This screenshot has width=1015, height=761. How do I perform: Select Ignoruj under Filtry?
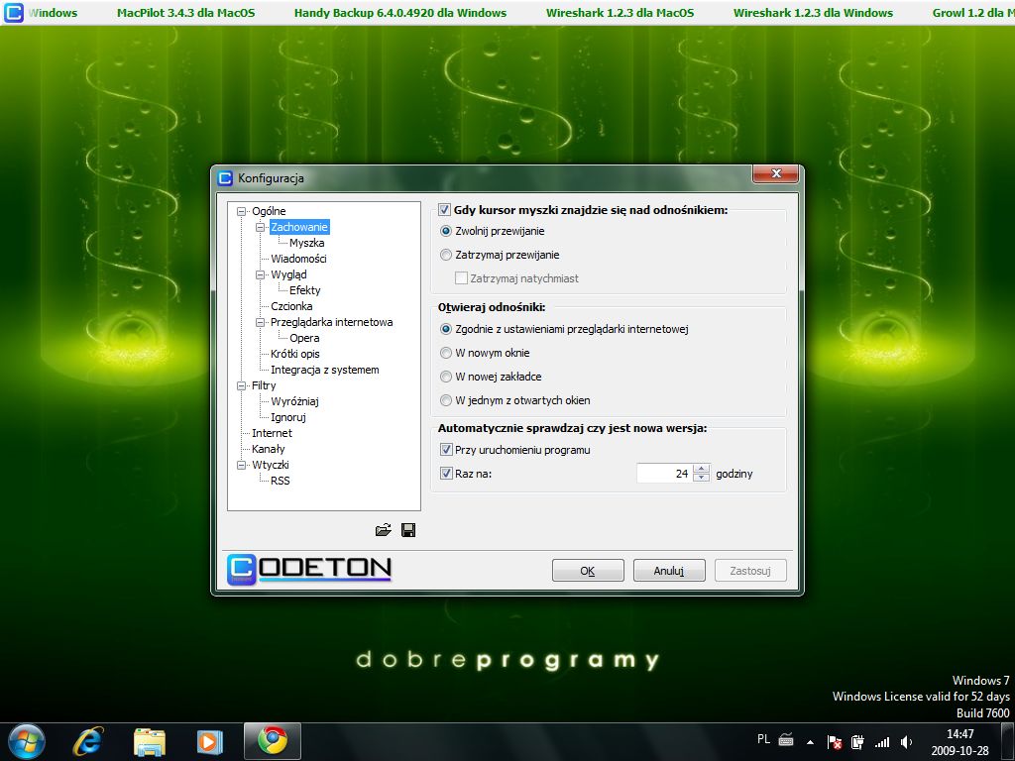(x=288, y=417)
